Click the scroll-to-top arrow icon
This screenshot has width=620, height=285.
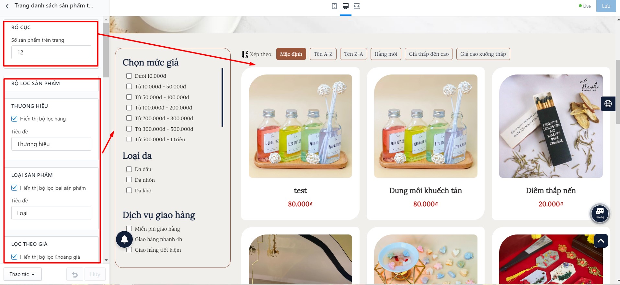601,241
